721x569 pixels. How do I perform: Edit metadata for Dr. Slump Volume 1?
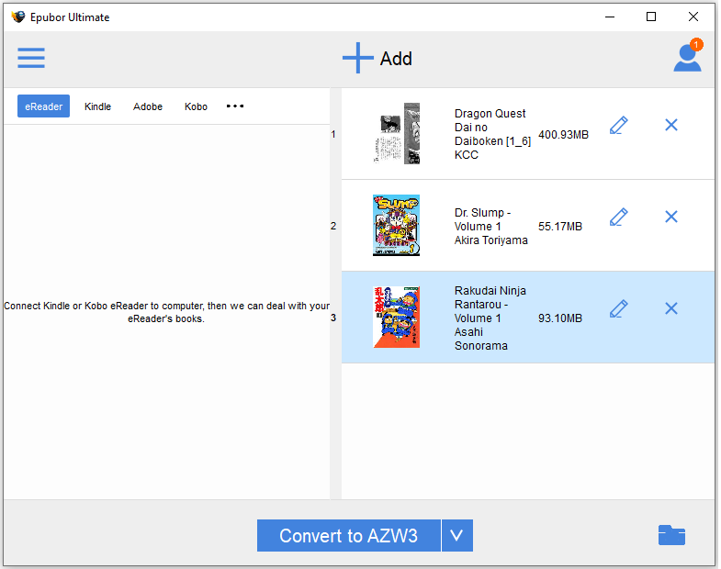tap(618, 217)
